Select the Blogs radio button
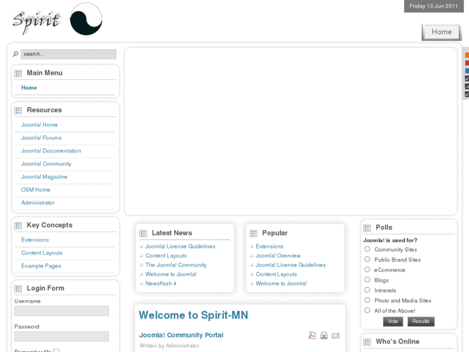 (x=367, y=280)
